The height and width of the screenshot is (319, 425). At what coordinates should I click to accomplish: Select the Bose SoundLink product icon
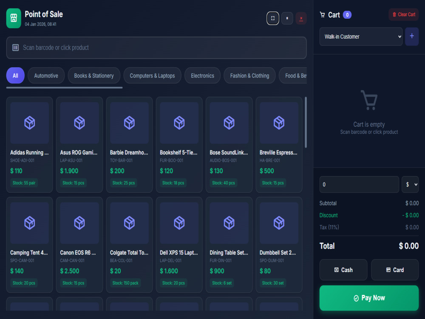[229, 123]
